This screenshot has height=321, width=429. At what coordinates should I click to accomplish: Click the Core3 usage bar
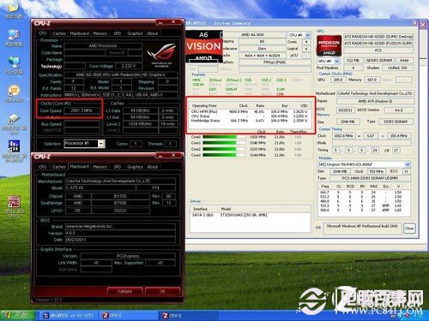[x=224, y=155]
